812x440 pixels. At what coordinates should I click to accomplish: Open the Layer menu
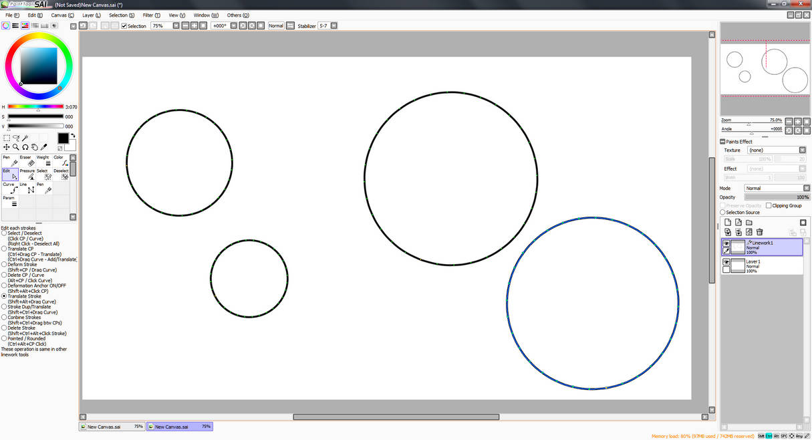pos(92,15)
